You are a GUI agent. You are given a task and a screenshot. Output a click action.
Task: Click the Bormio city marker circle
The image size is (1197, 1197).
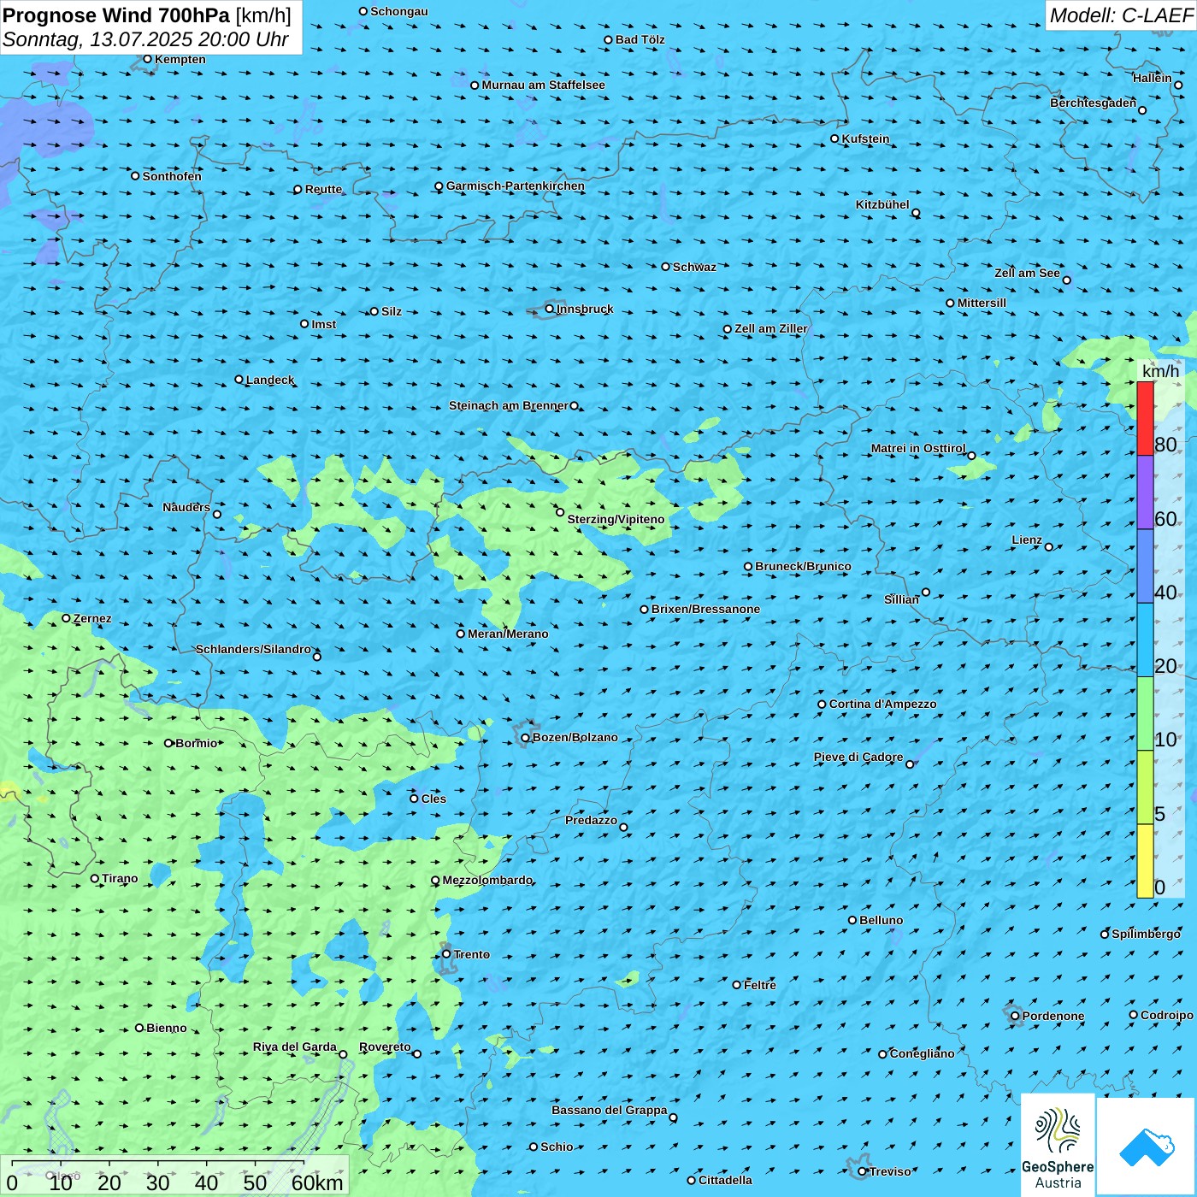[168, 743]
